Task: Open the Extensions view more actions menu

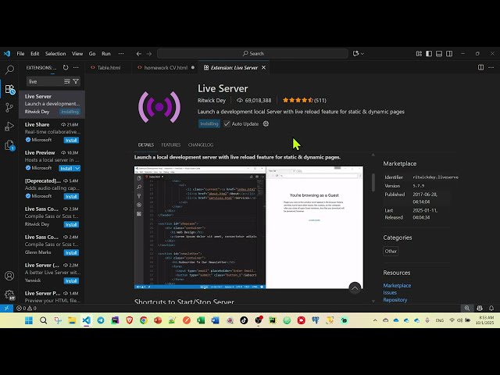Action: pyautogui.click(x=76, y=68)
